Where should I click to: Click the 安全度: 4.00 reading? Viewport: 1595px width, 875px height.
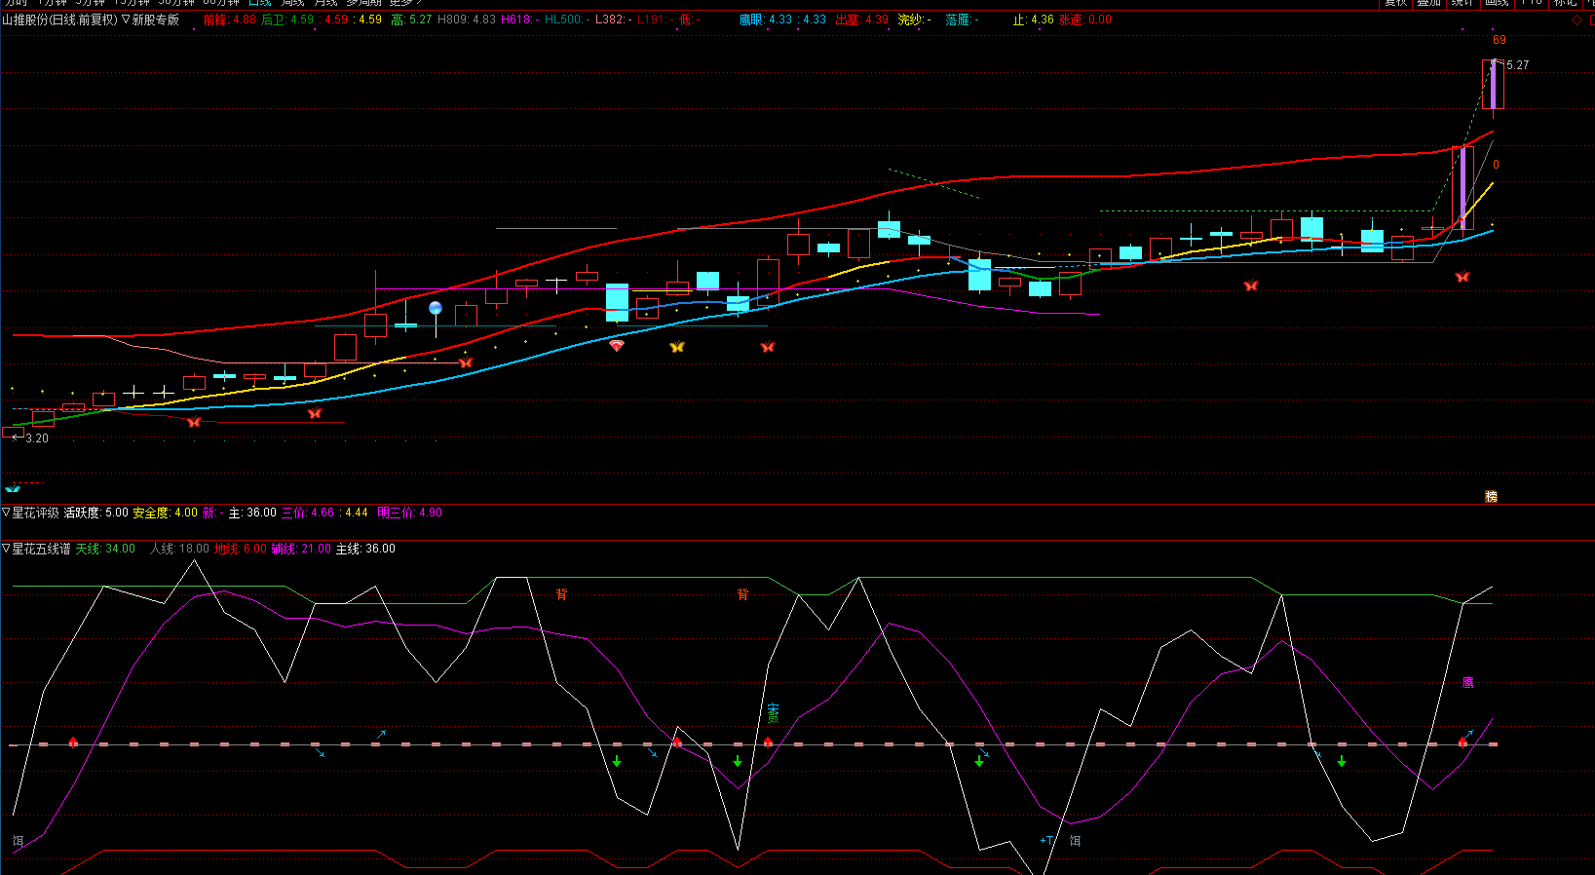coord(165,513)
